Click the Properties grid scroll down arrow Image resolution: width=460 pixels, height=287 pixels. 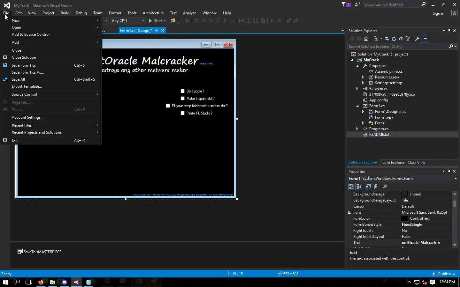(x=455, y=245)
